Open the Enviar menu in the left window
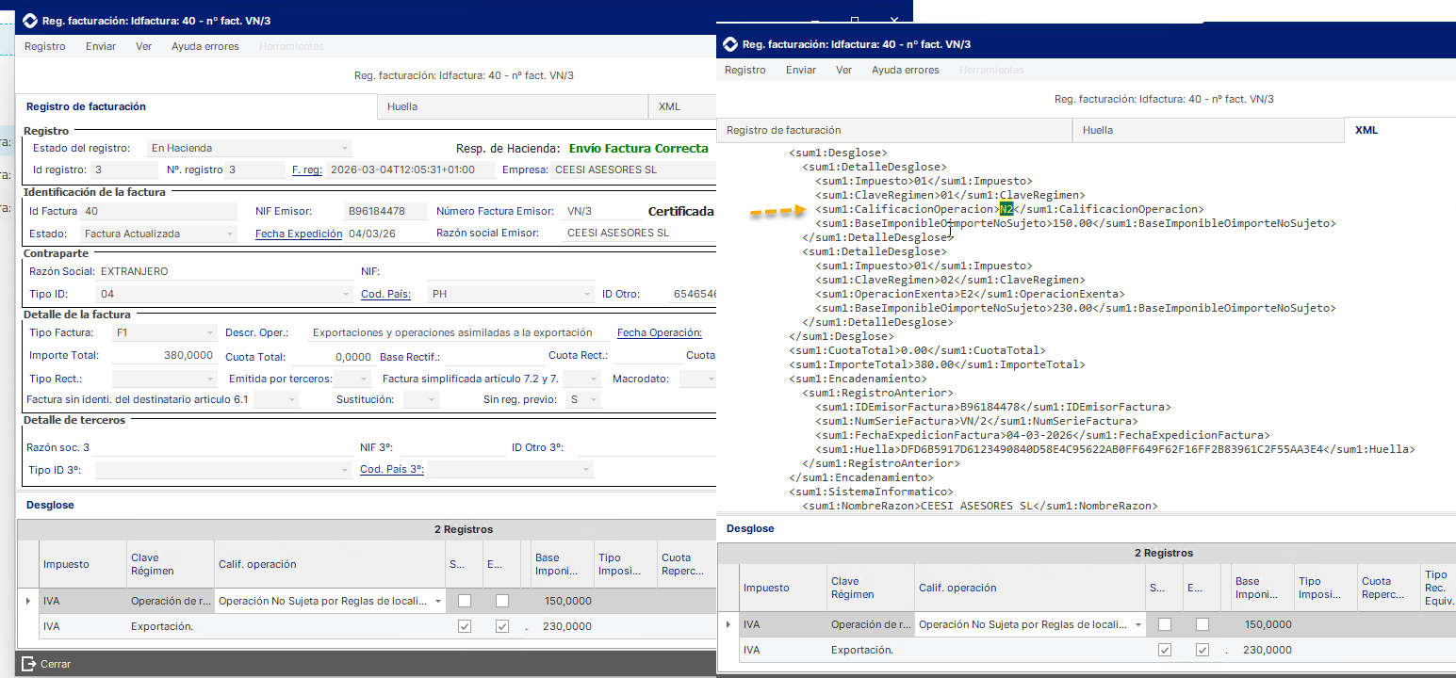The width and height of the screenshot is (1456, 678). pos(101,46)
